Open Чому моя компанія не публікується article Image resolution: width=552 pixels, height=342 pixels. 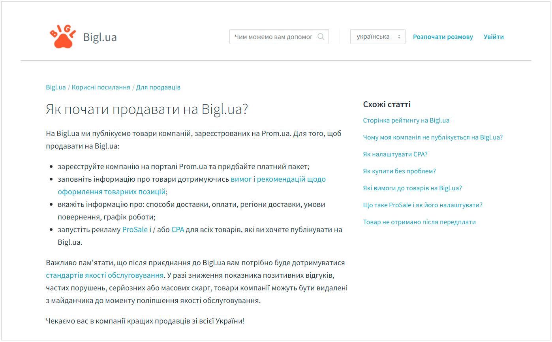[433, 138]
